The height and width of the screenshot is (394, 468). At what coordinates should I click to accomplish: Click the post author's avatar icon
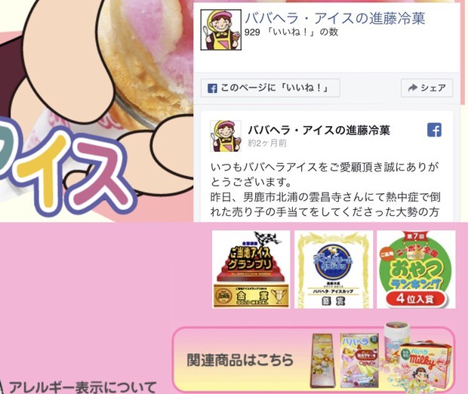pos(226,136)
